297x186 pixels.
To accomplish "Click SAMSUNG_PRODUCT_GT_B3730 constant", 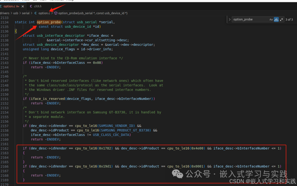I will coord(125,130).
